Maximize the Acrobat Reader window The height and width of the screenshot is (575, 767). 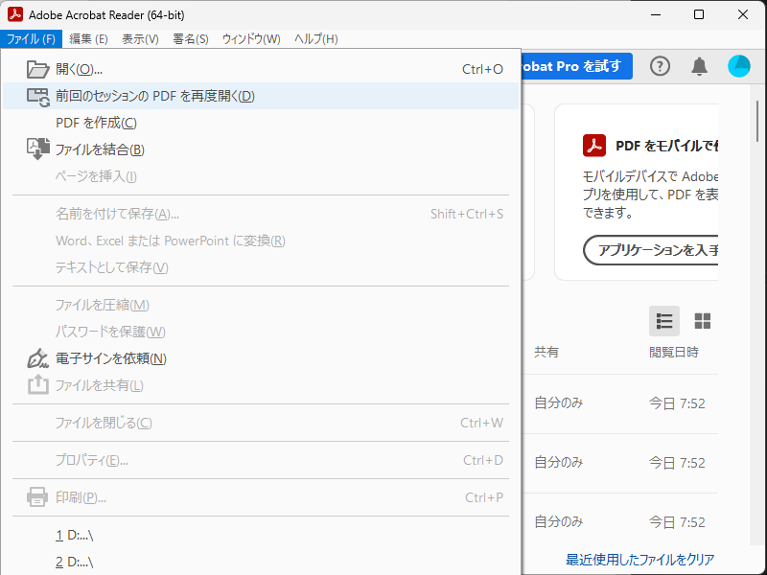click(x=699, y=14)
